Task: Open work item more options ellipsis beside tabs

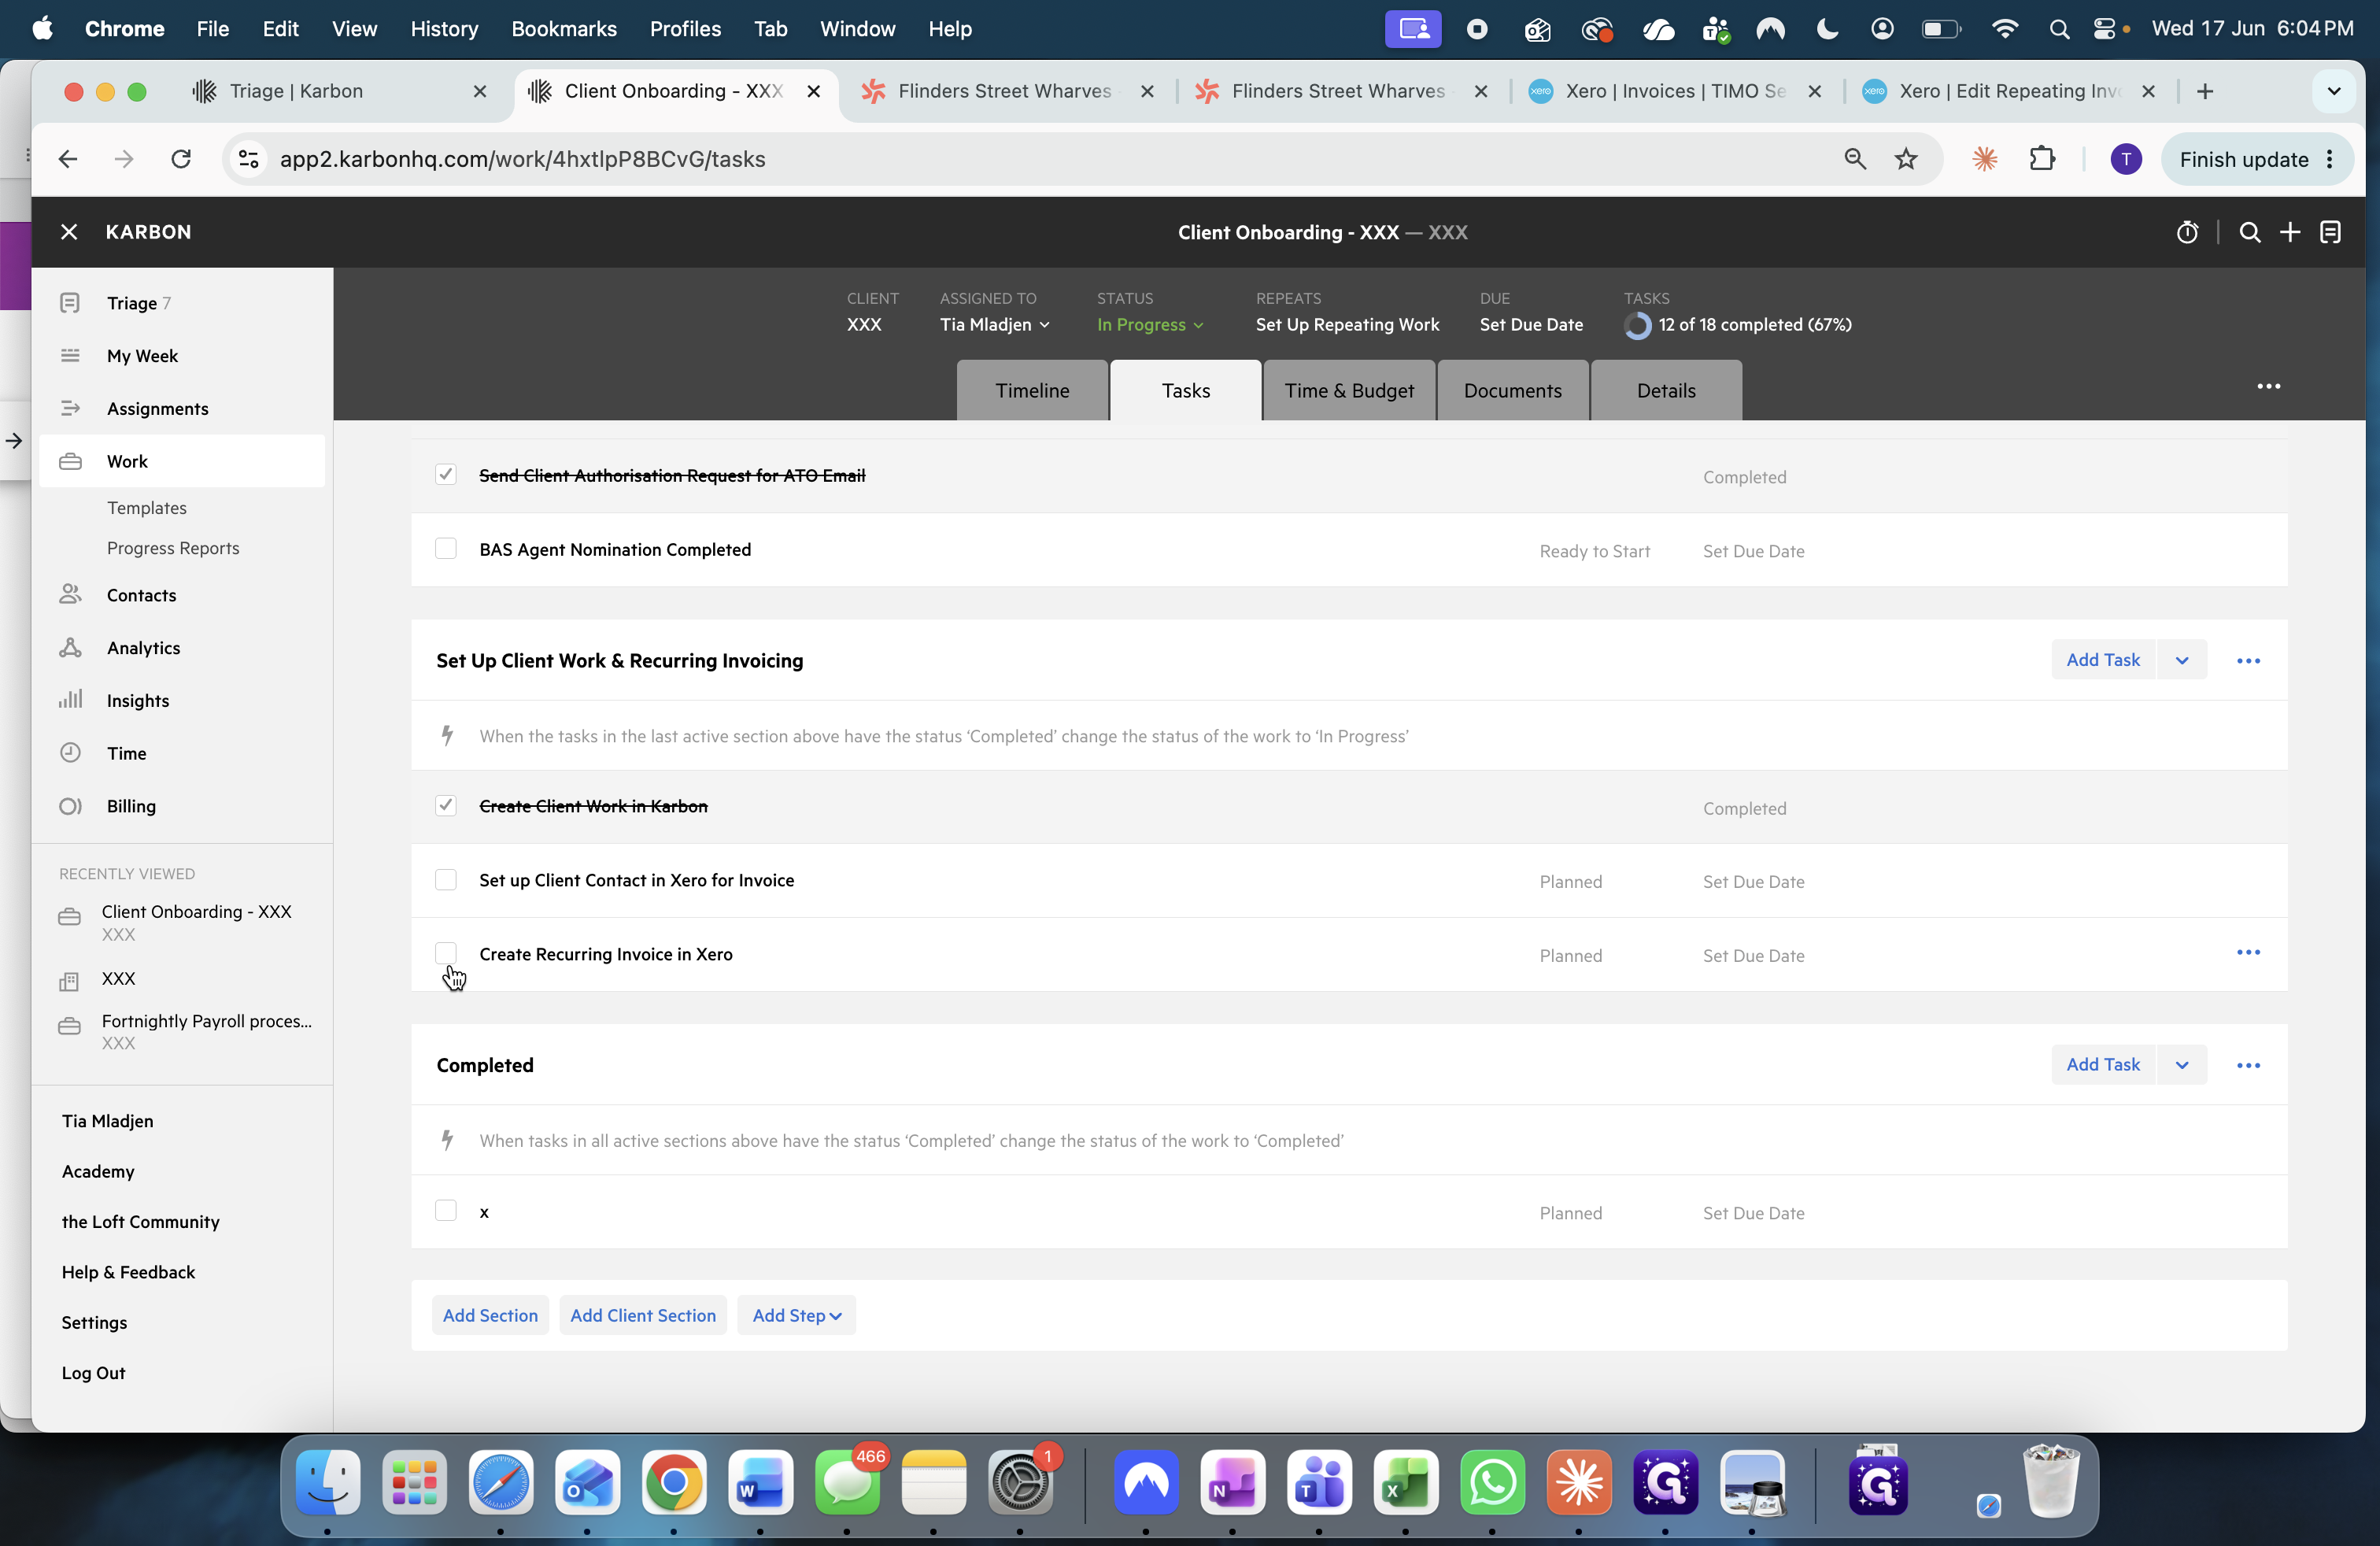Action: point(2269,386)
